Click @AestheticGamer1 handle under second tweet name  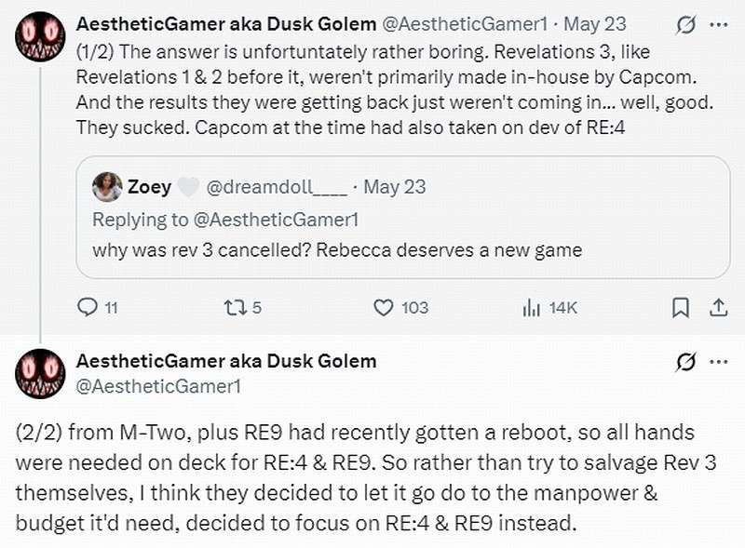click(x=158, y=383)
